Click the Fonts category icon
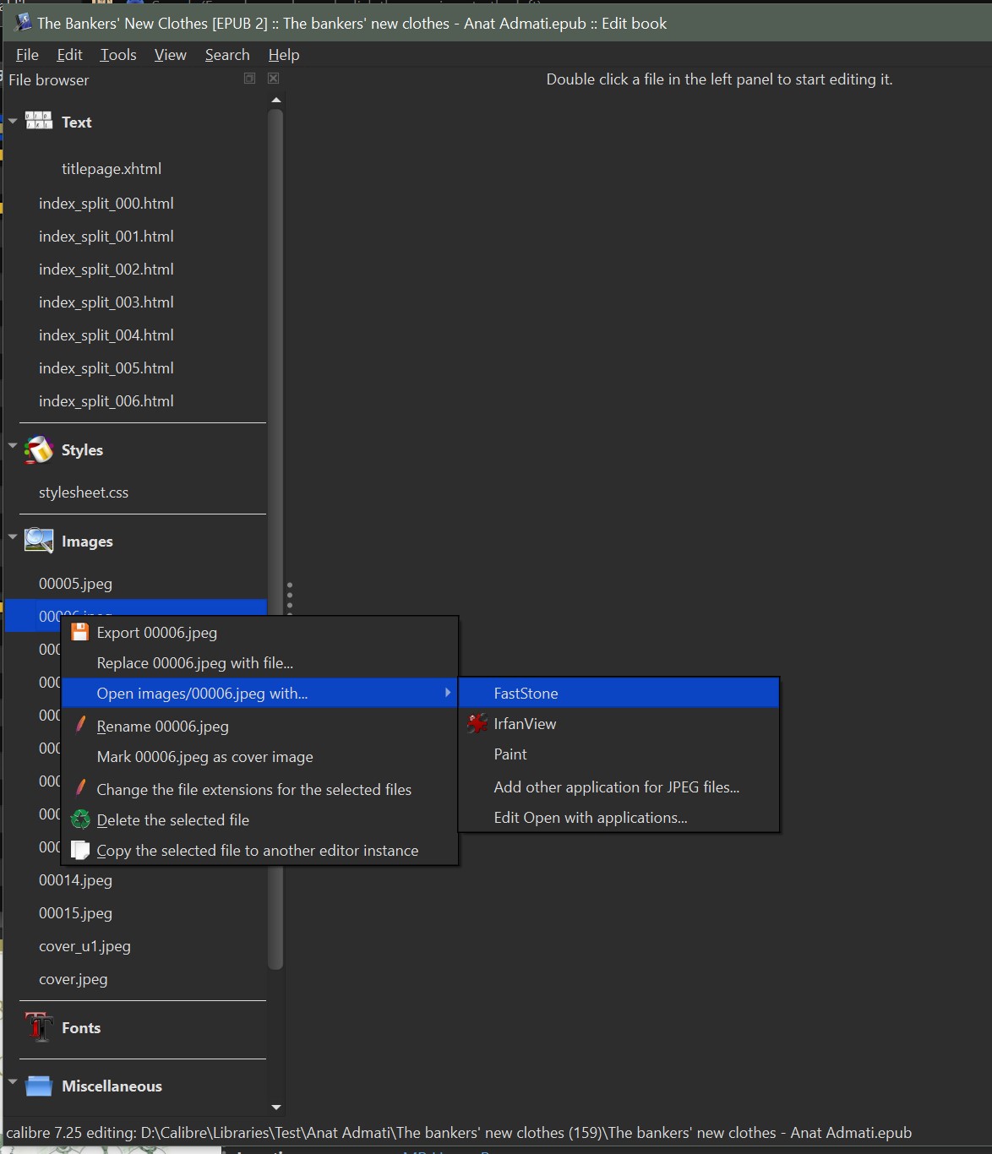 coord(39,1027)
